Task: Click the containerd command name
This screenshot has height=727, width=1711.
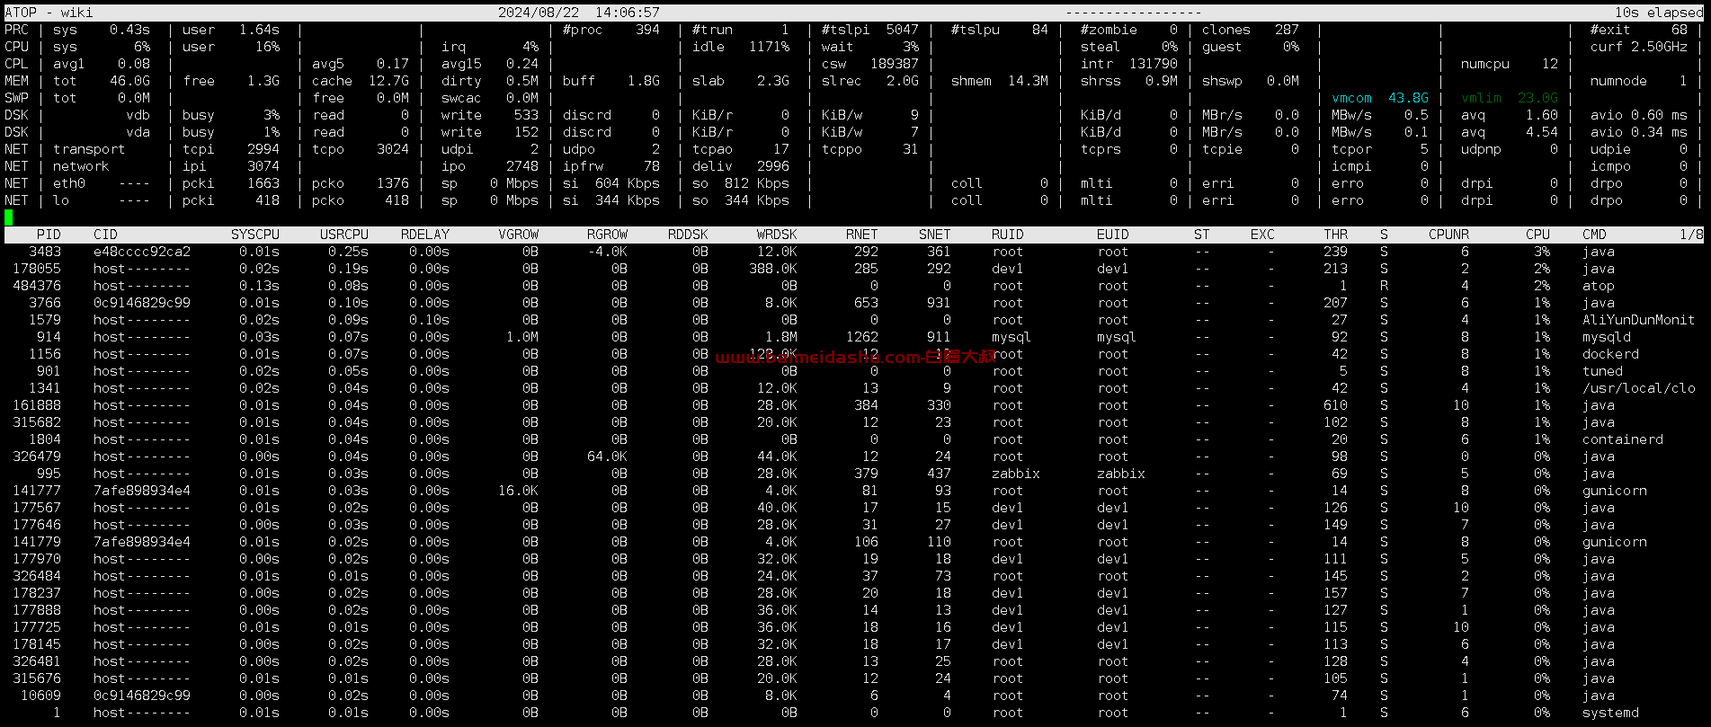Action: (1623, 439)
